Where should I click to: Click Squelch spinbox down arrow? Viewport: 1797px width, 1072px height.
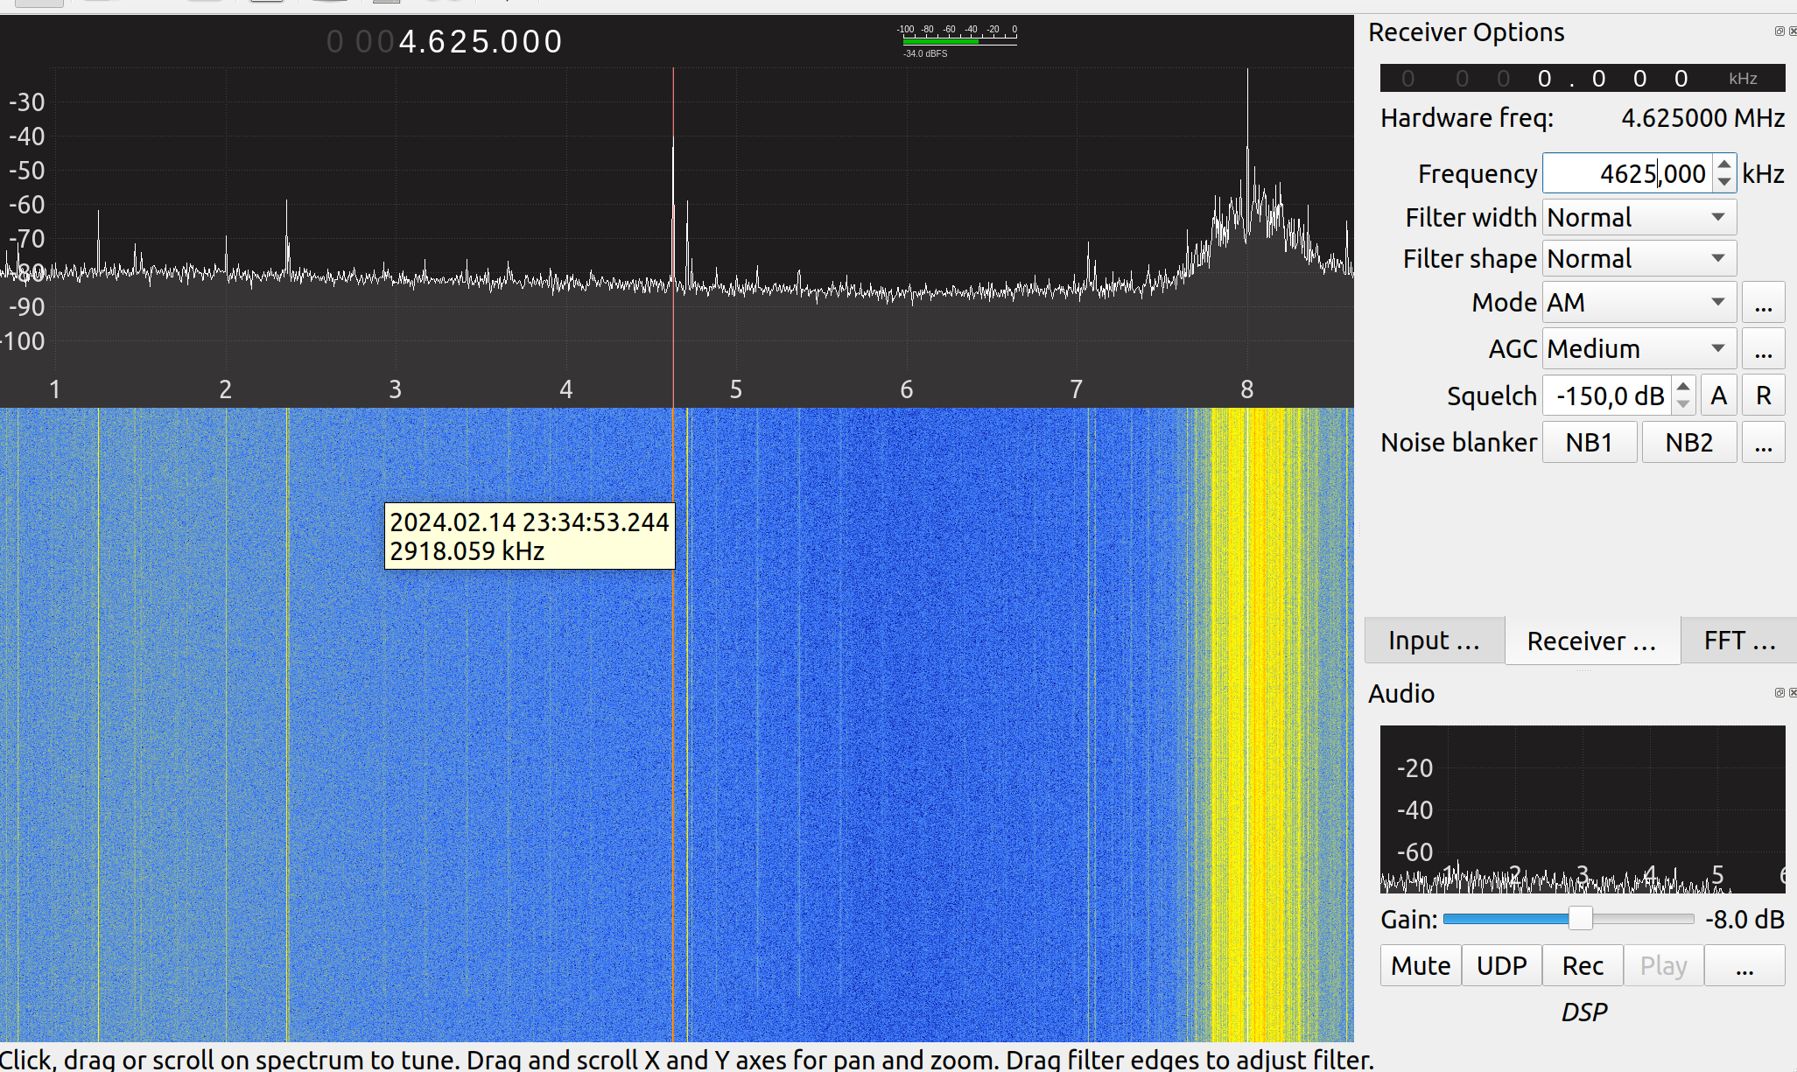(x=1683, y=404)
